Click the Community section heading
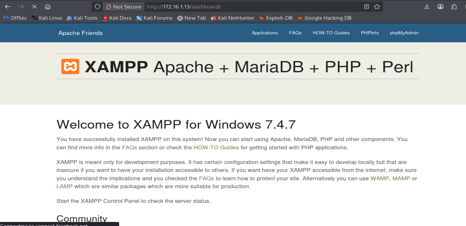This screenshot has height=226, width=466. (x=82, y=219)
